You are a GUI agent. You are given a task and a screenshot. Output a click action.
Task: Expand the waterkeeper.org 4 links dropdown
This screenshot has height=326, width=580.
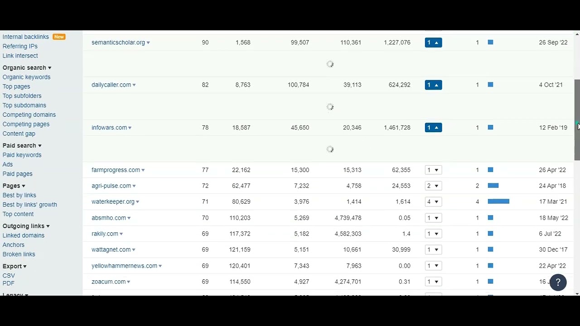(433, 202)
